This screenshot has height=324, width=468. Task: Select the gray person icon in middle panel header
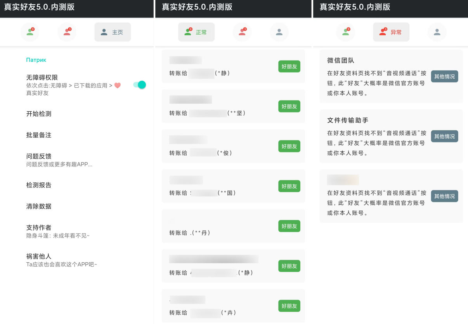click(279, 32)
